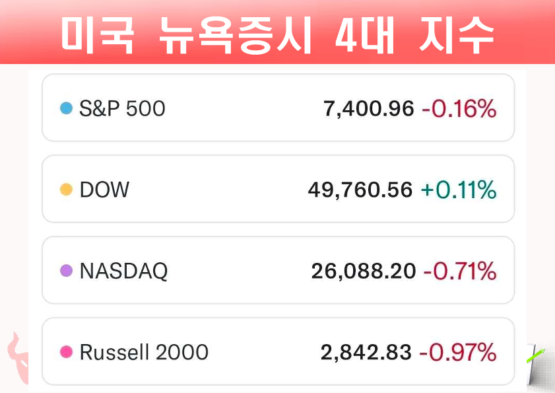Click the green pen graphic at bottom right
The height and width of the screenshot is (393, 555).
[x=537, y=355]
